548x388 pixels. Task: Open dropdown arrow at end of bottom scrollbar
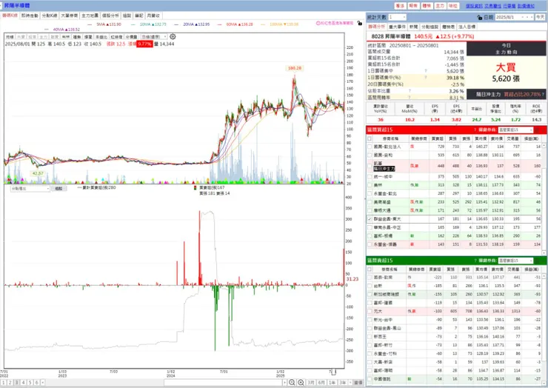285,382
